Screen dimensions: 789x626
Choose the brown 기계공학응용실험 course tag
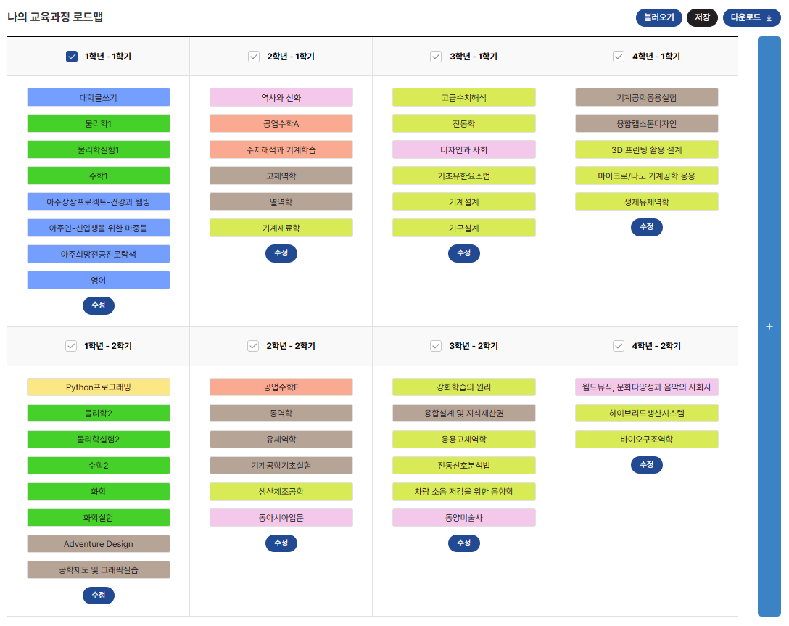pos(646,97)
